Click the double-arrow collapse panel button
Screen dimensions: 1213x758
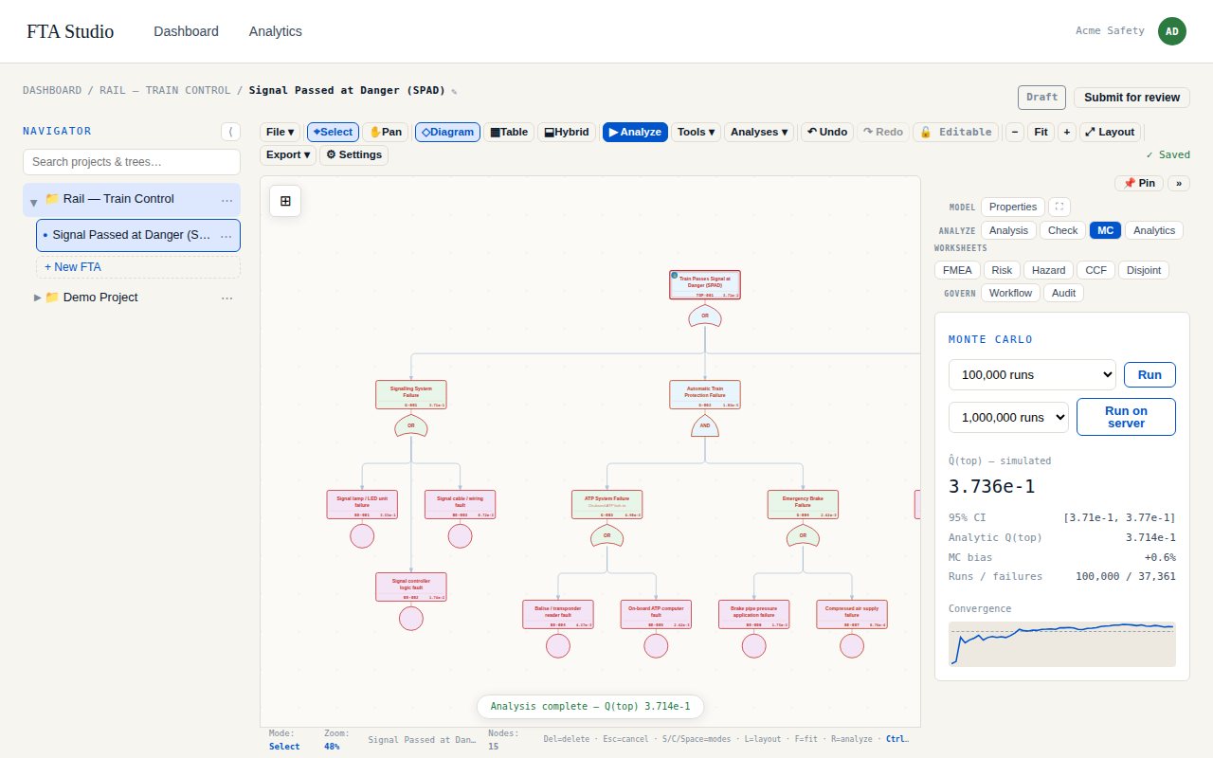click(1178, 183)
